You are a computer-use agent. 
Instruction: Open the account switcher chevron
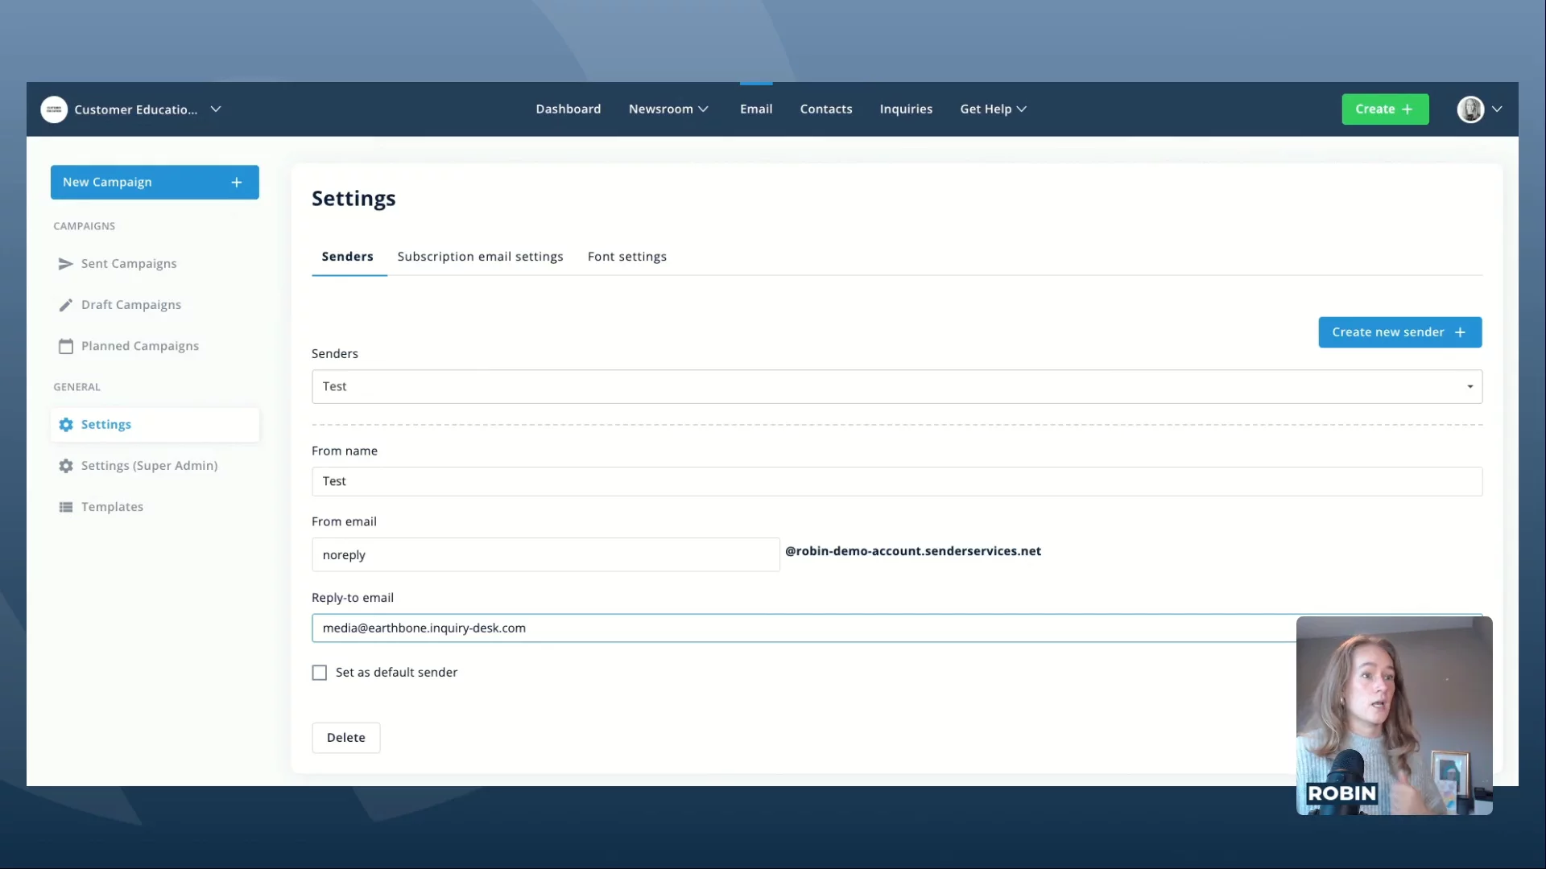(x=216, y=109)
